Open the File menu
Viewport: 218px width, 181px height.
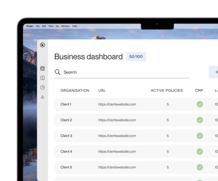(x=38, y=26)
